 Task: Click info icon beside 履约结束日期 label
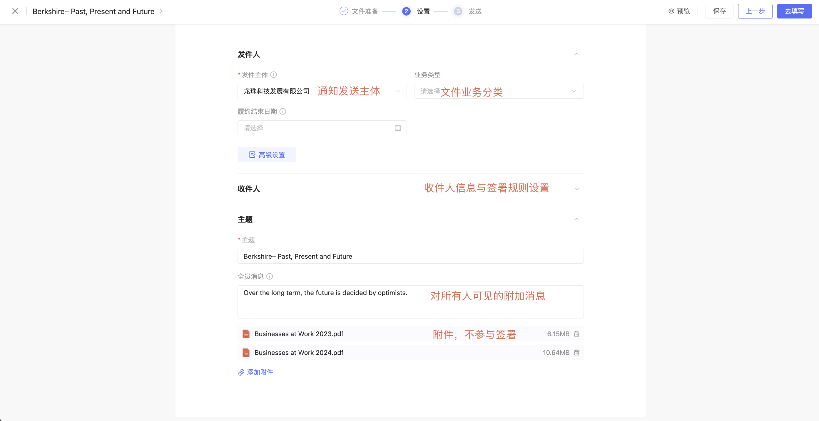(283, 112)
